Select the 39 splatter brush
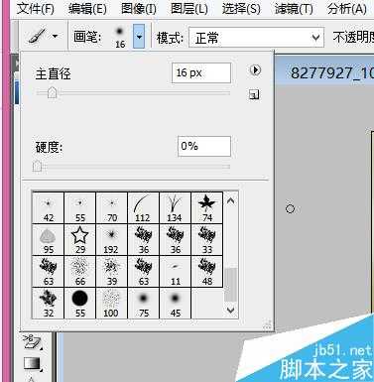Viewport: 374px width, 382px height. tap(112, 272)
